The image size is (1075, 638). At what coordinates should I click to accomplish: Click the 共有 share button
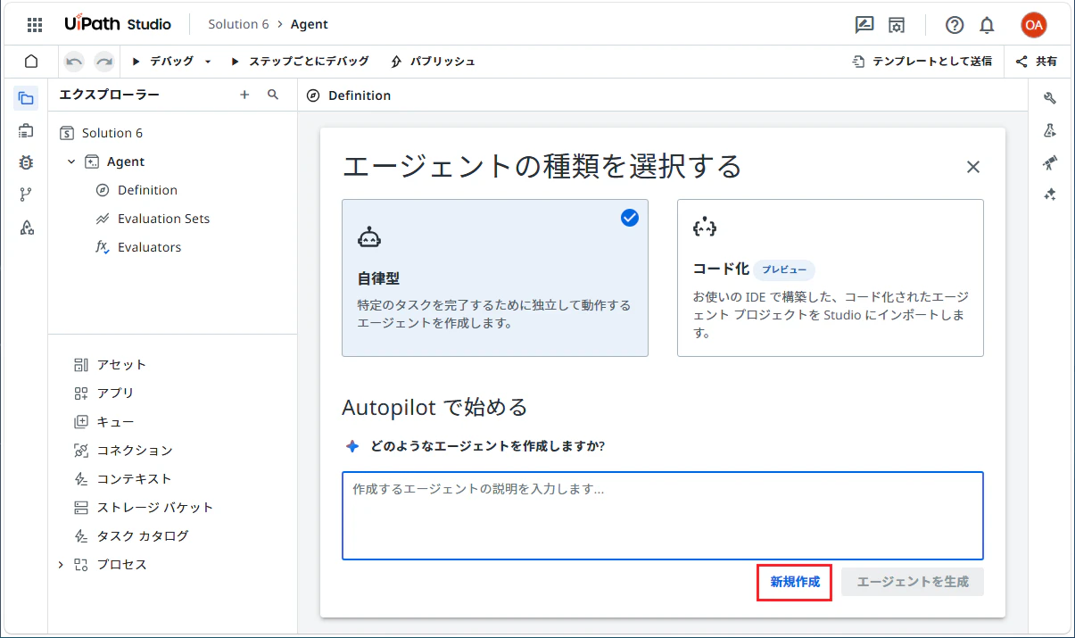[x=1037, y=62]
